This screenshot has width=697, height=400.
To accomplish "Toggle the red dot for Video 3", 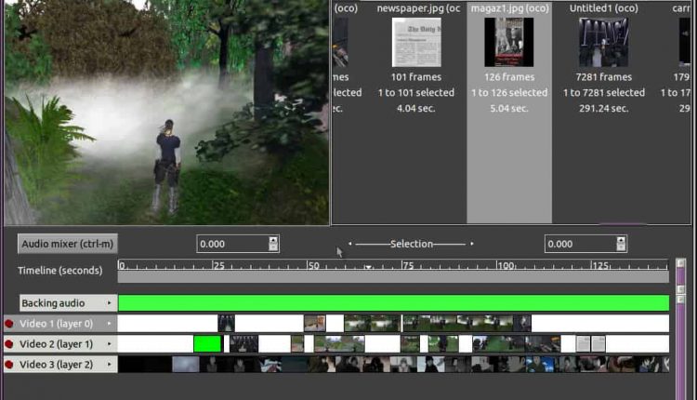I will [8, 365].
